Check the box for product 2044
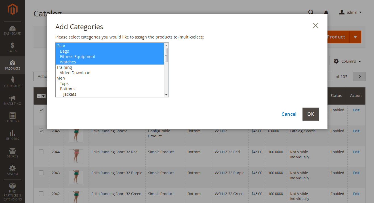This screenshot has height=203, width=374. click(41, 152)
